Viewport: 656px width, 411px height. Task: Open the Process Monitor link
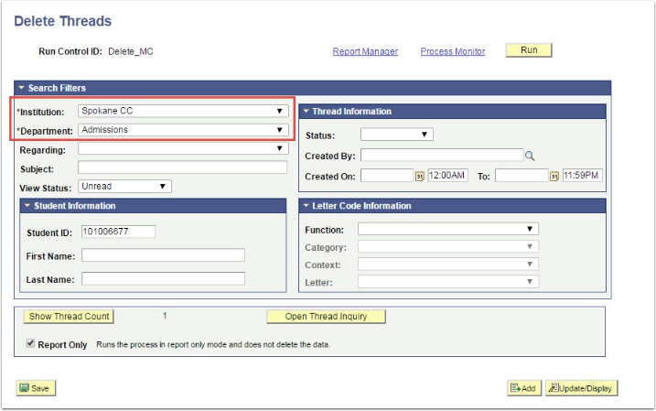[x=453, y=51]
